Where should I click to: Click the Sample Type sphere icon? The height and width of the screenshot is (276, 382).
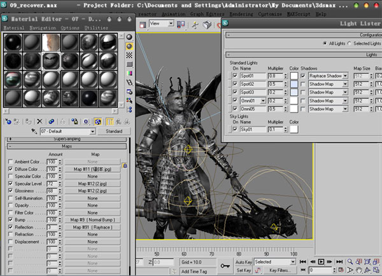tap(130, 37)
